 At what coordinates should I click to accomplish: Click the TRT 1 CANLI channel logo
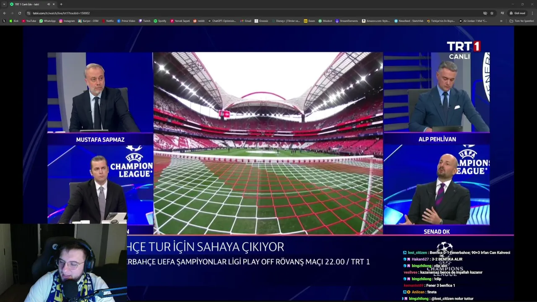pyautogui.click(x=463, y=50)
